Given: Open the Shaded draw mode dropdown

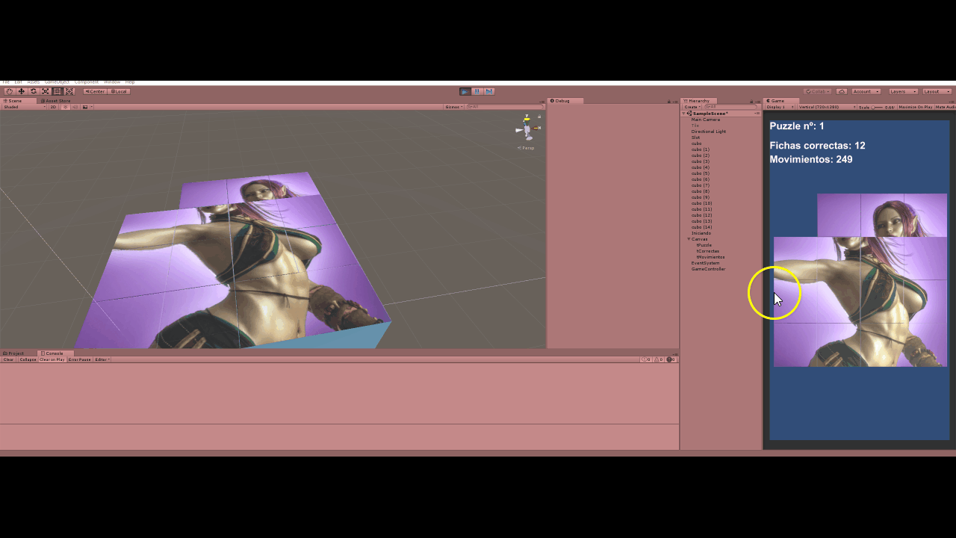Looking at the screenshot, I should [x=25, y=107].
